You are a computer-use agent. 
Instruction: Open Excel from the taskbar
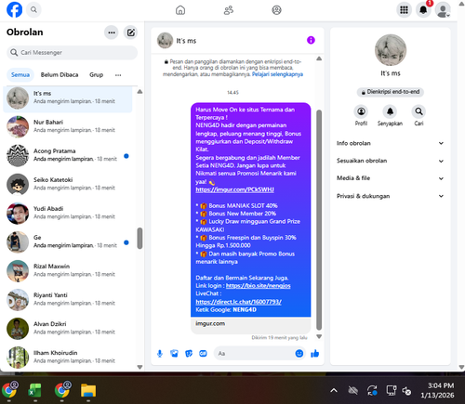[35, 390]
